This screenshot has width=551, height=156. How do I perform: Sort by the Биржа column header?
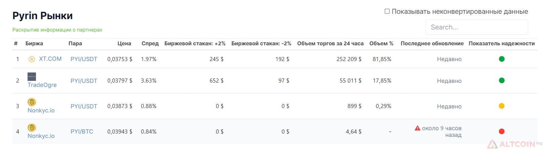pos(34,43)
